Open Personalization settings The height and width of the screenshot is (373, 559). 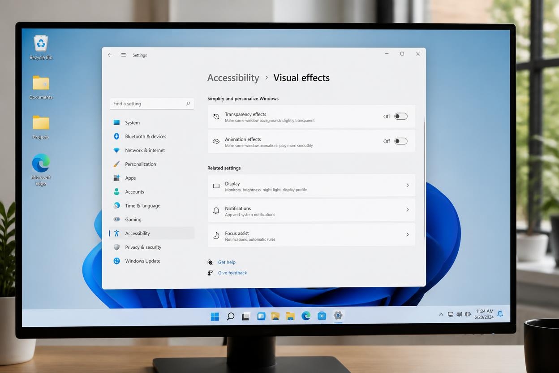tap(152, 164)
